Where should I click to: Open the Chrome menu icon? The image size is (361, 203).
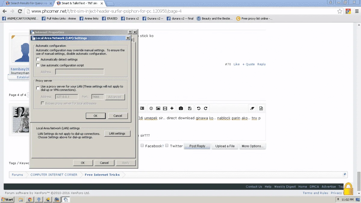pos(357,11)
